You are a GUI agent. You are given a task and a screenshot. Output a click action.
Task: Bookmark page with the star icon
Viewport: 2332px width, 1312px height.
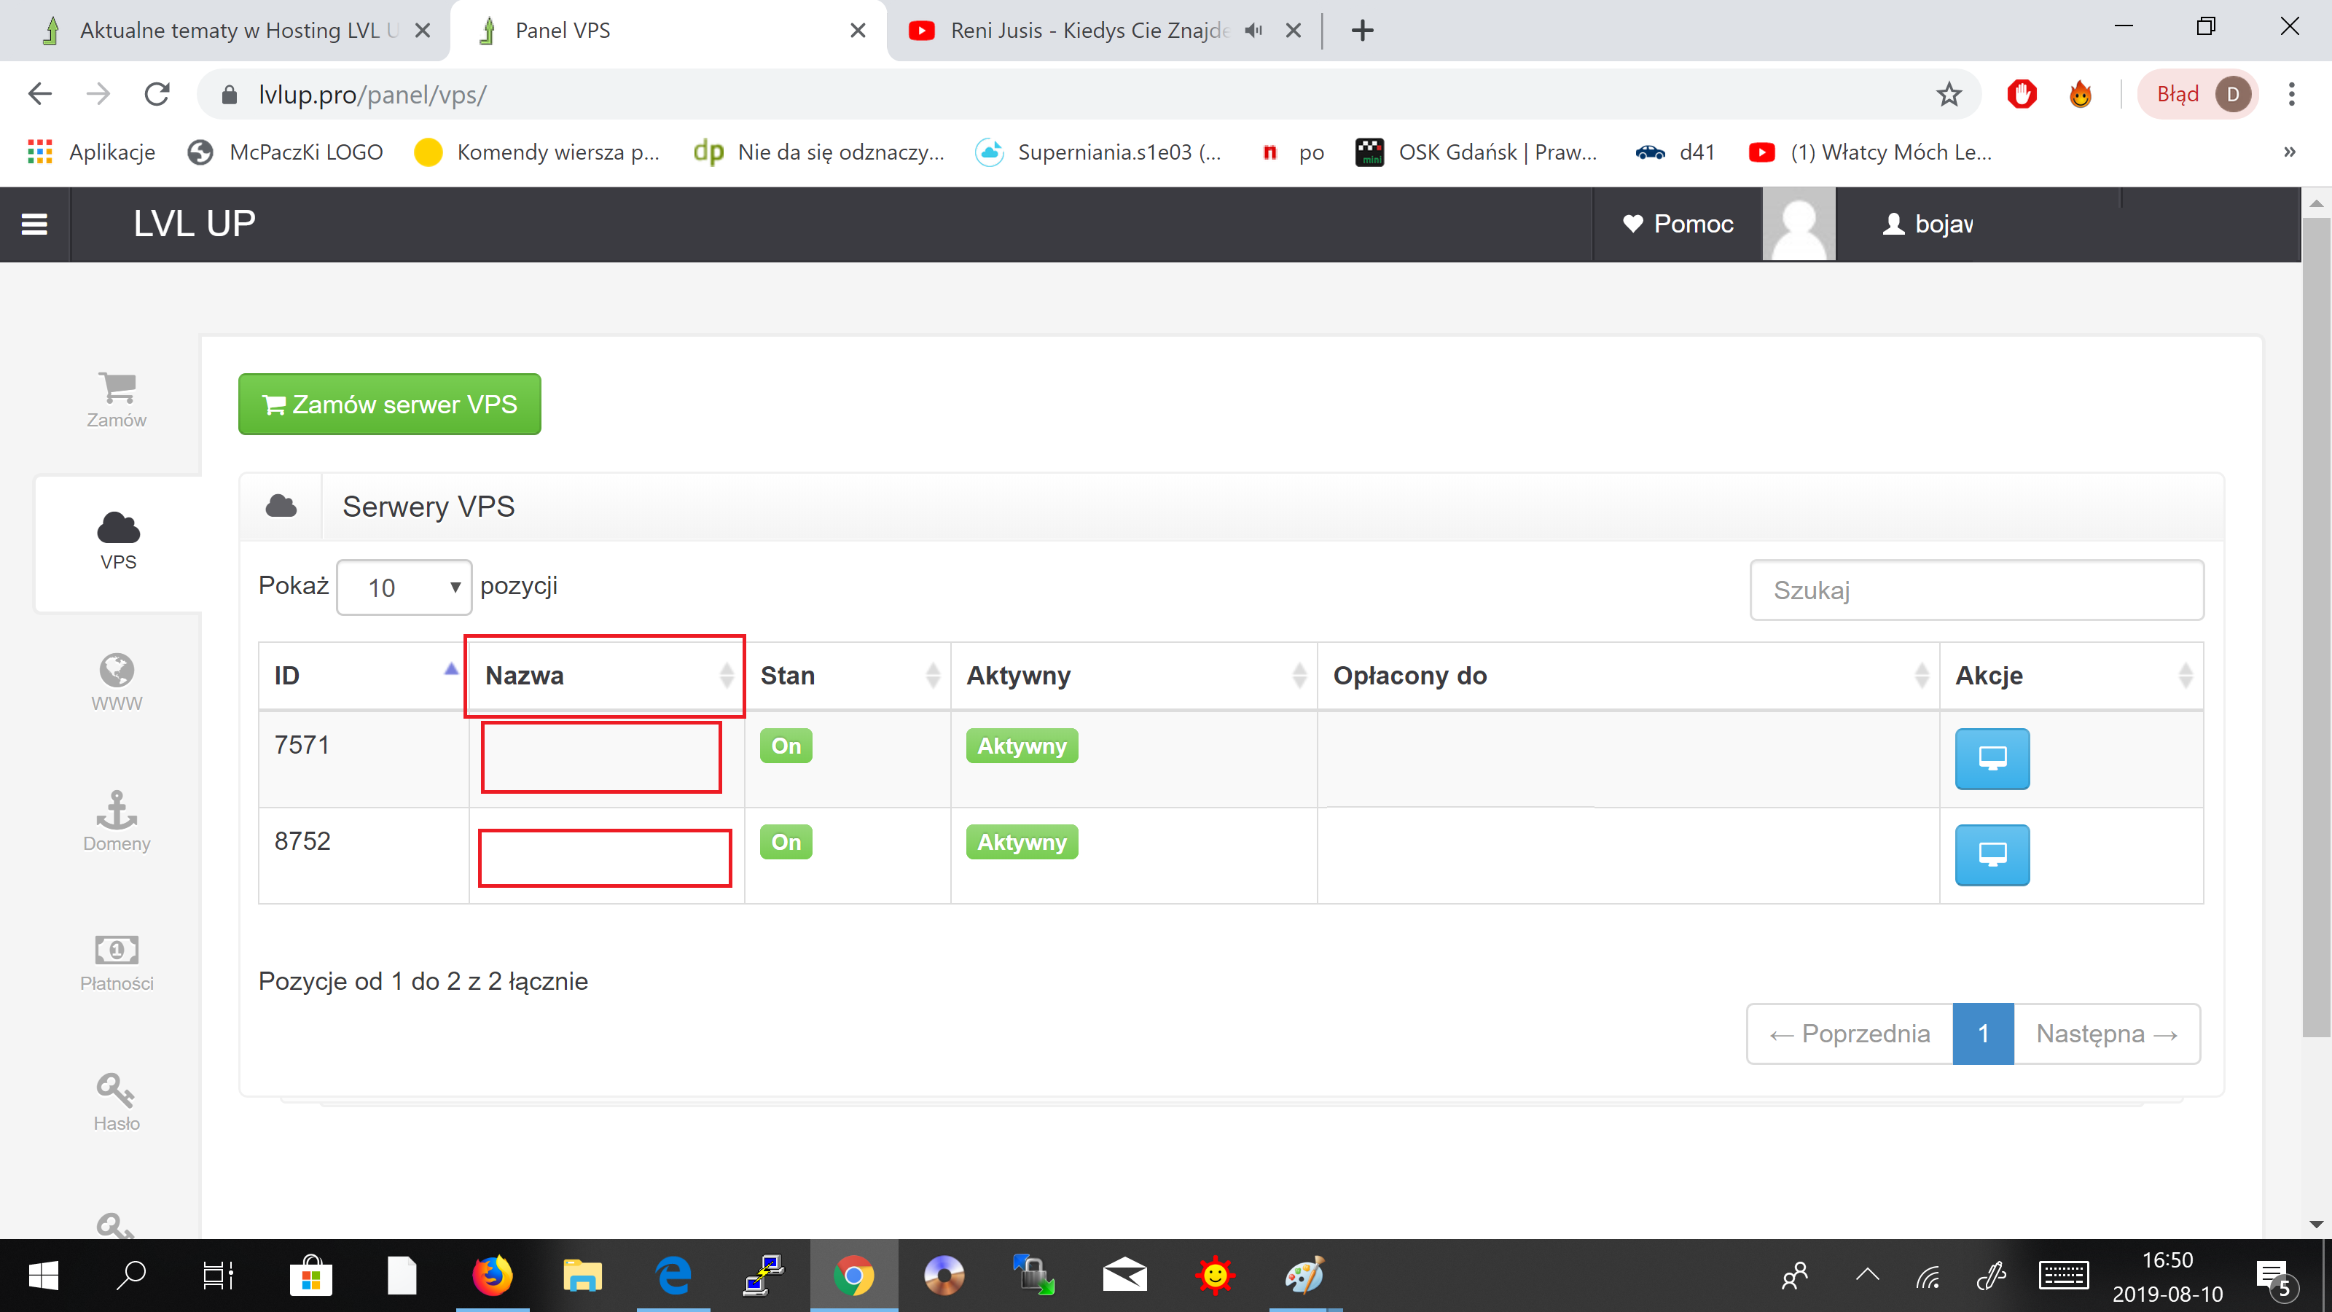[1948, 94]
